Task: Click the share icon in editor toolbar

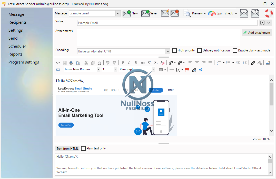Action: 201,69
